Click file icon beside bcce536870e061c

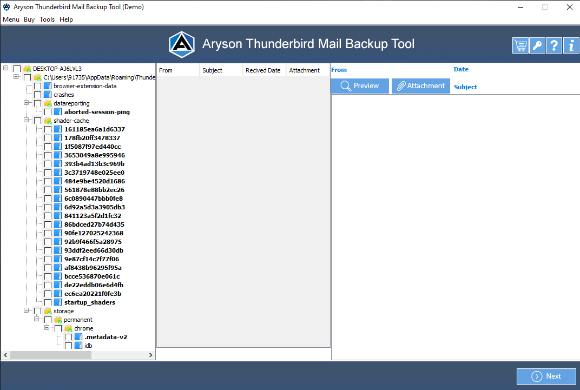(58, 276)
